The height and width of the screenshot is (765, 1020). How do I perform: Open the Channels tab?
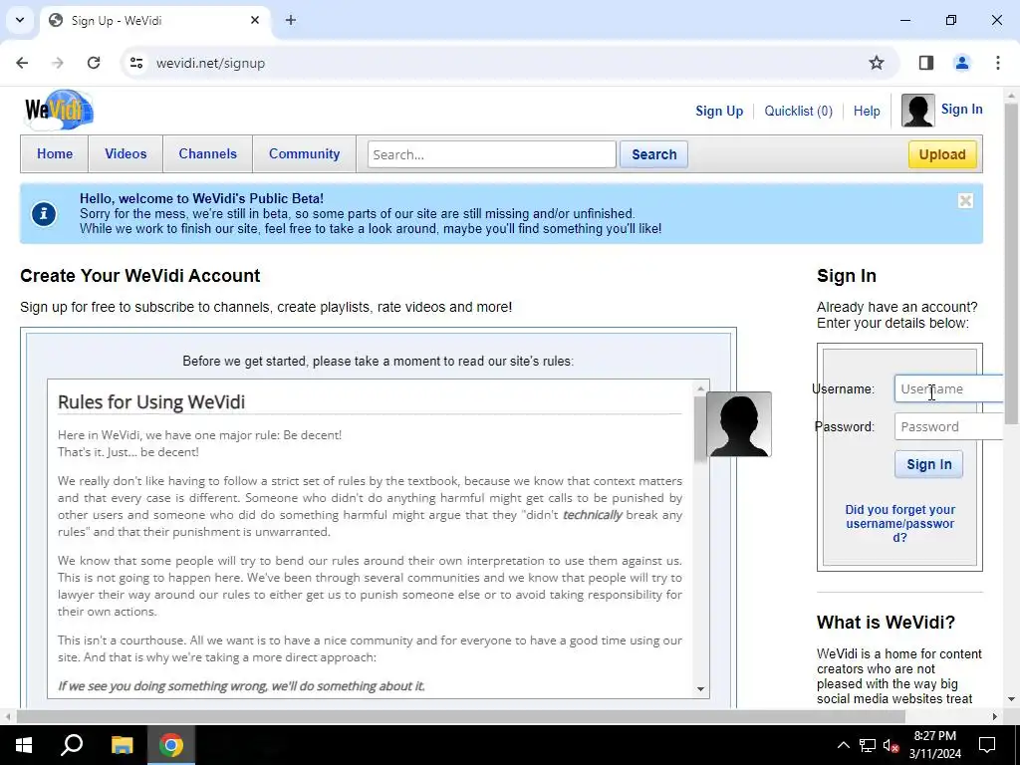[x=207, y=154]
